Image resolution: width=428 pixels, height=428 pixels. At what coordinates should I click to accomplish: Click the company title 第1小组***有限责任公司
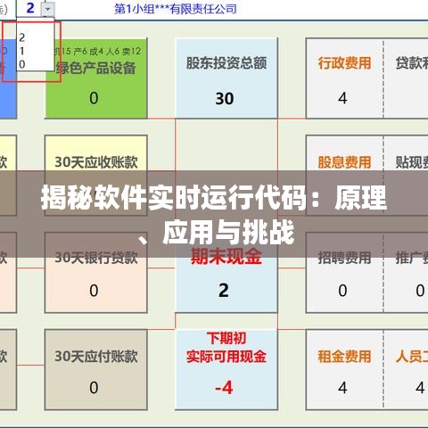point(176,9)
